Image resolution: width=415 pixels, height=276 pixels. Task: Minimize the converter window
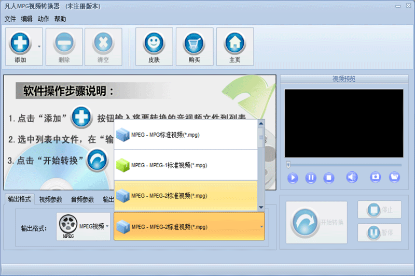(398, 6)
